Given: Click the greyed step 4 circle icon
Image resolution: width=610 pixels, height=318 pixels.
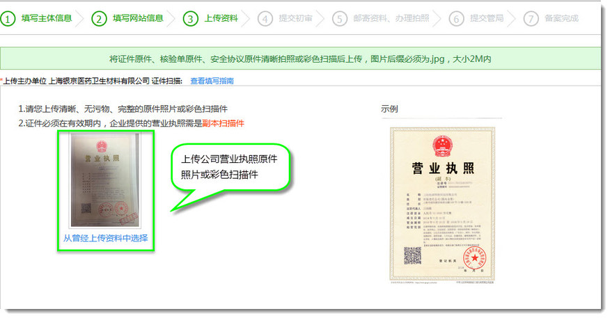Looking at the screenshot, I should (x=265, y=19).
